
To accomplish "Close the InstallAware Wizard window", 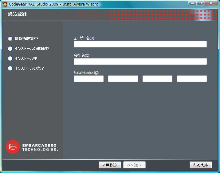I will 211,3.
